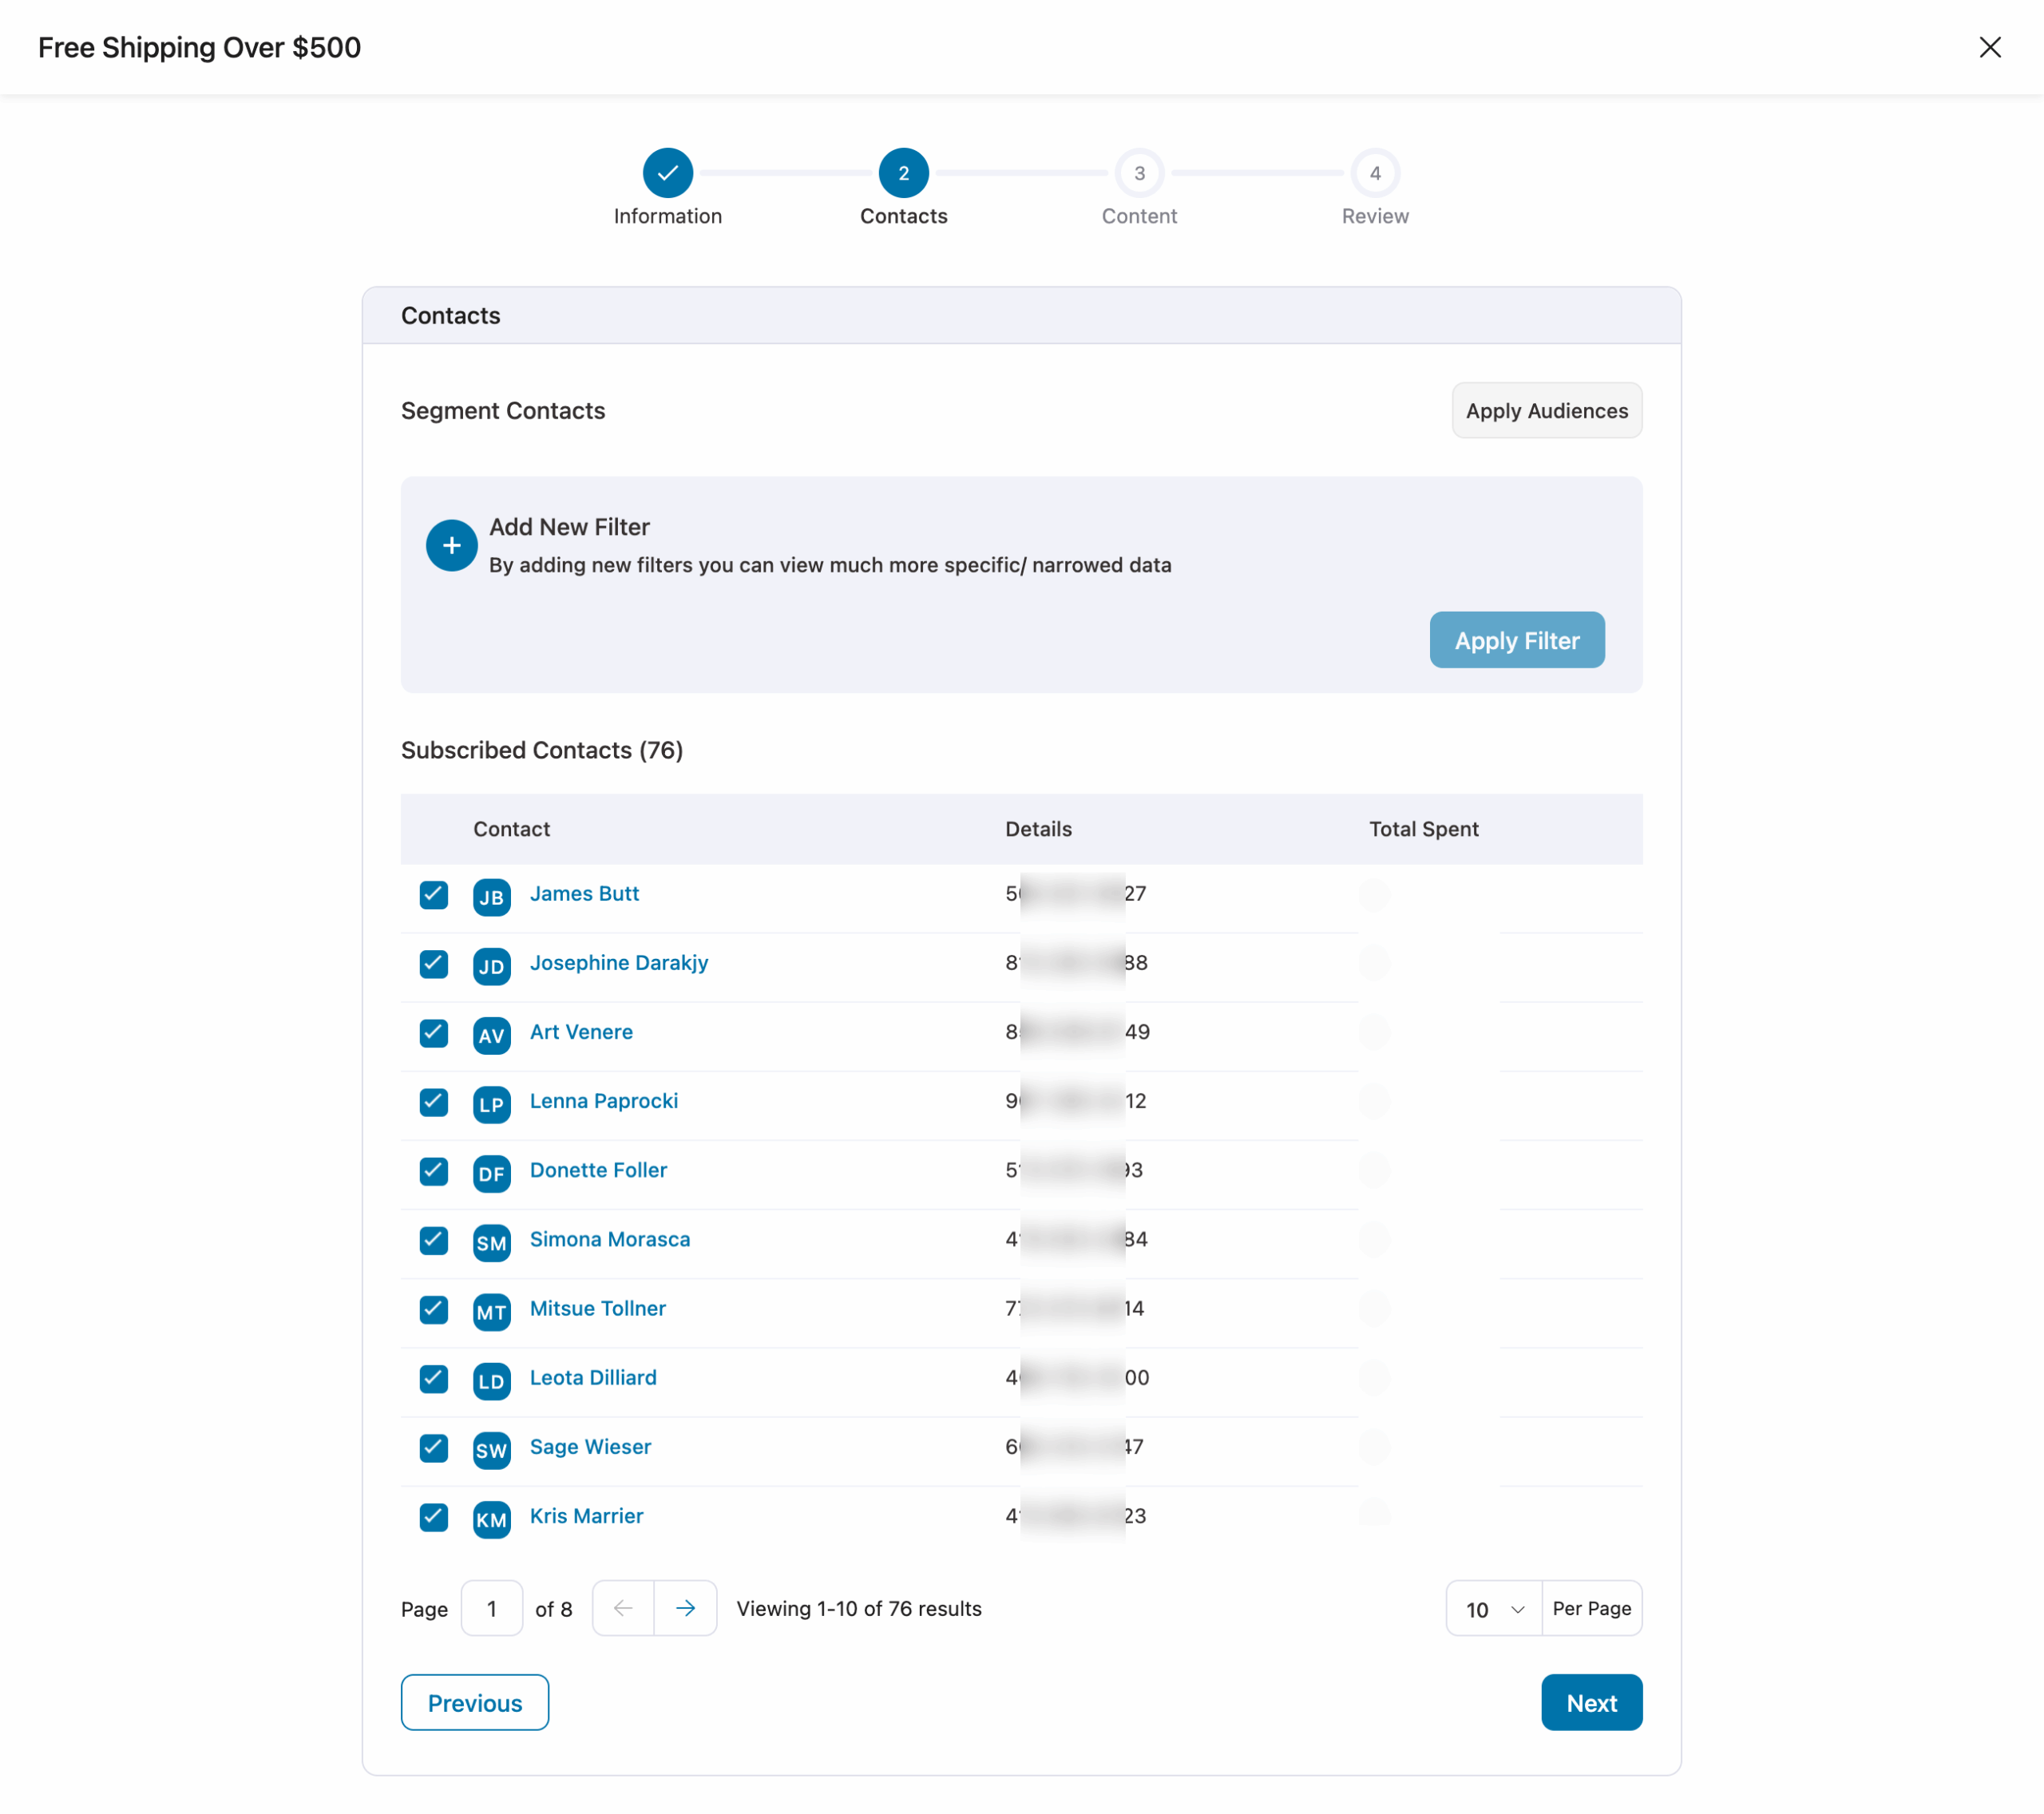Viewport: 2044px width, 1814px height.
Task: Jump to the Content step
Action: point(1139,172)
